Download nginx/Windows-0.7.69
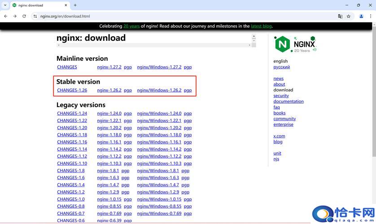 click(159, 213)
